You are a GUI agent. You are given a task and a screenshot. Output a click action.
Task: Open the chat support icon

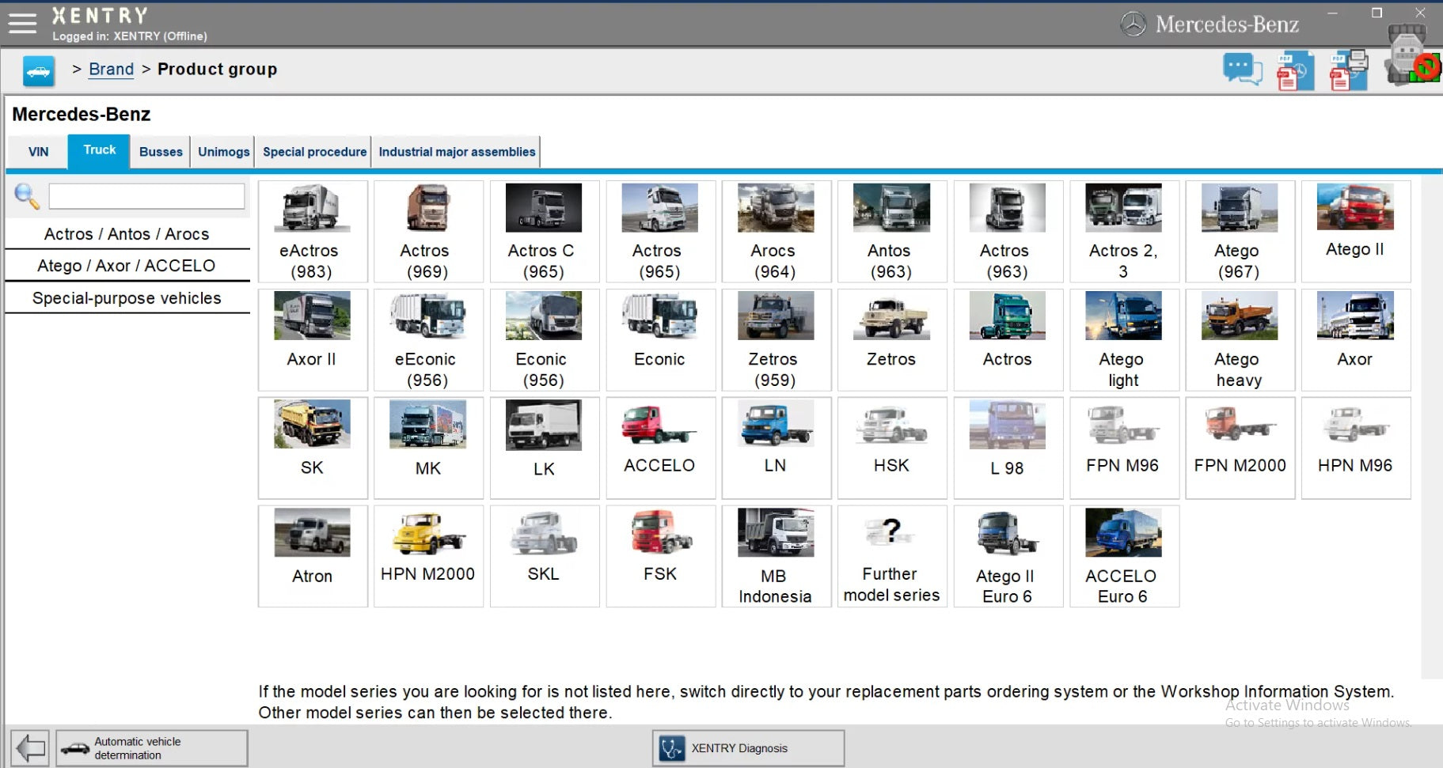[x=1242, y=70]
